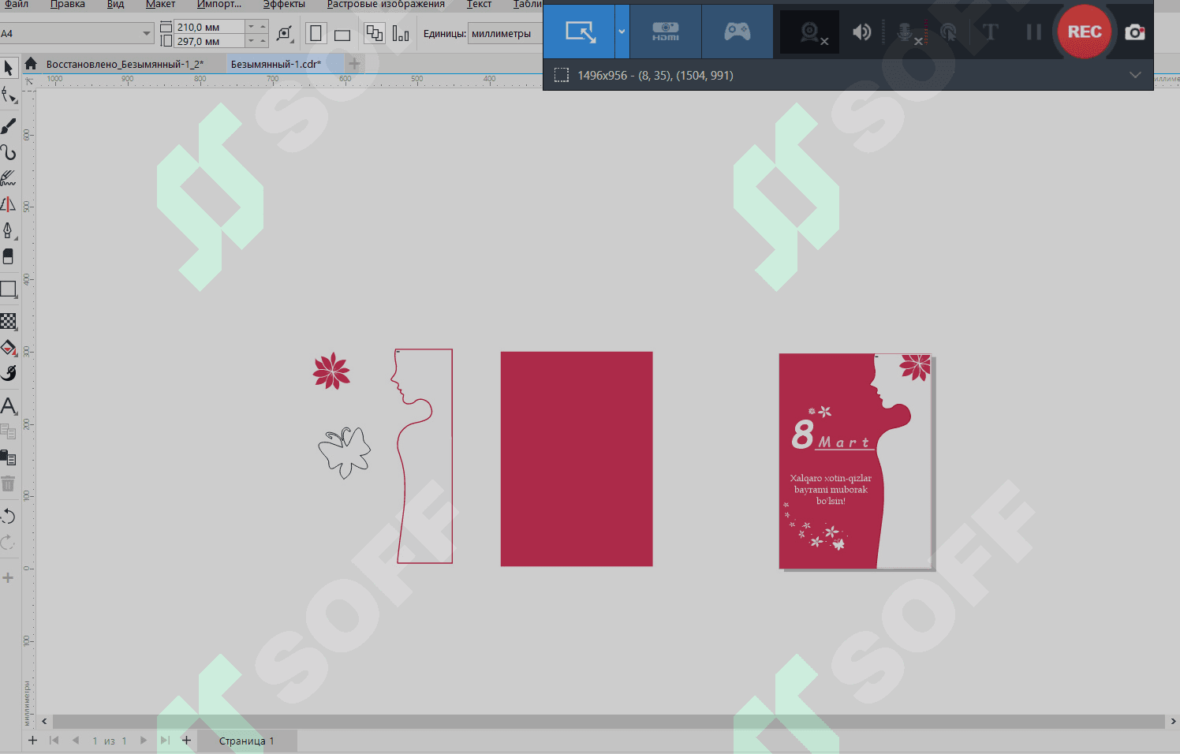This screenshot has height=754, width=1180.
Task: Expand the recorder details chevron
Action: coord(1134,75)
